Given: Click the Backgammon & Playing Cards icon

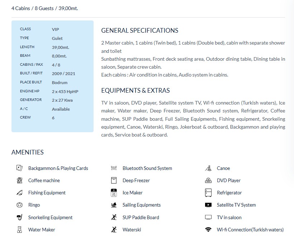Looking at the screenshot, I should pos(19,168).
